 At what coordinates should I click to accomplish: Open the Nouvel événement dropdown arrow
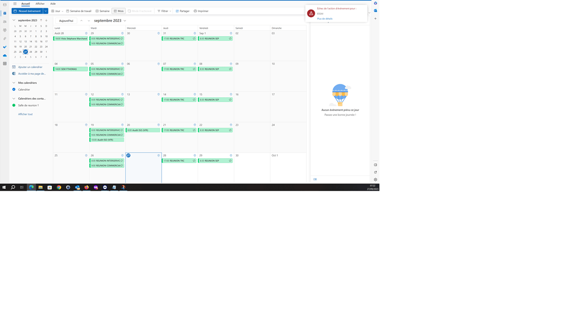pyautogui.click(x=45, y=11)
